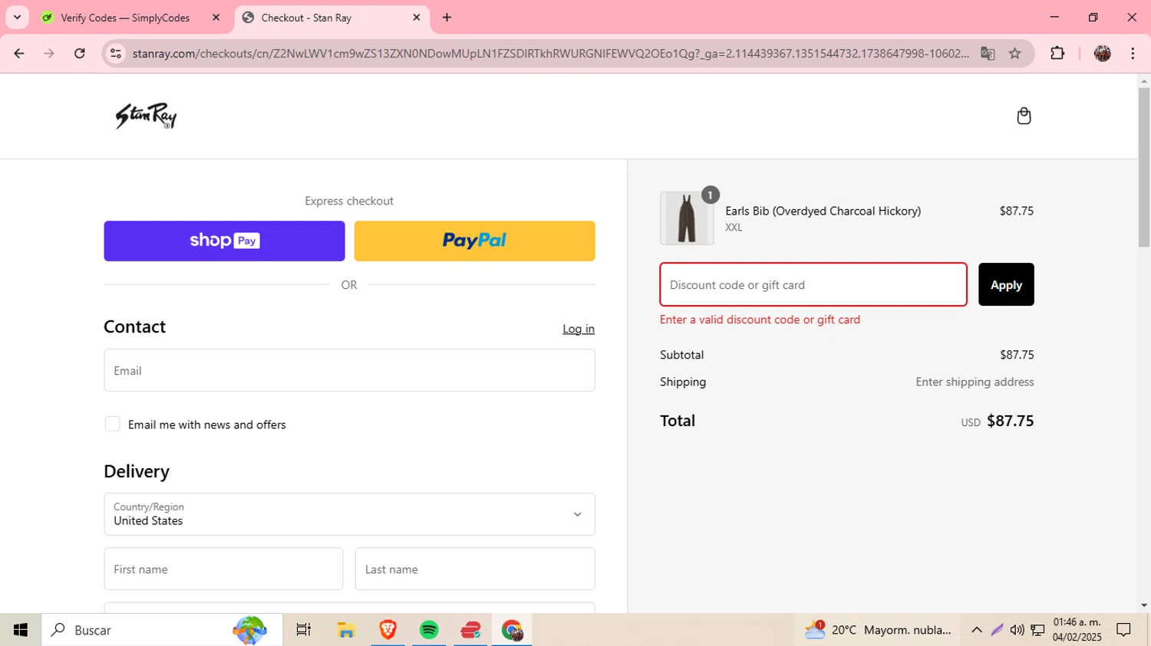Close the Verify Codes tab
Screen dimensions: 1151x646
point(216,18)
